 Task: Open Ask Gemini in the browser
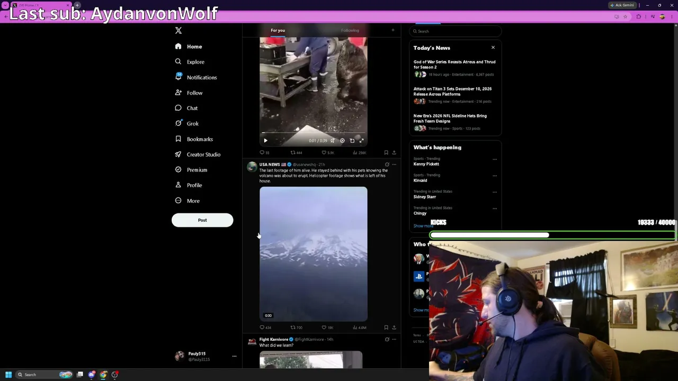coord(622,5)
